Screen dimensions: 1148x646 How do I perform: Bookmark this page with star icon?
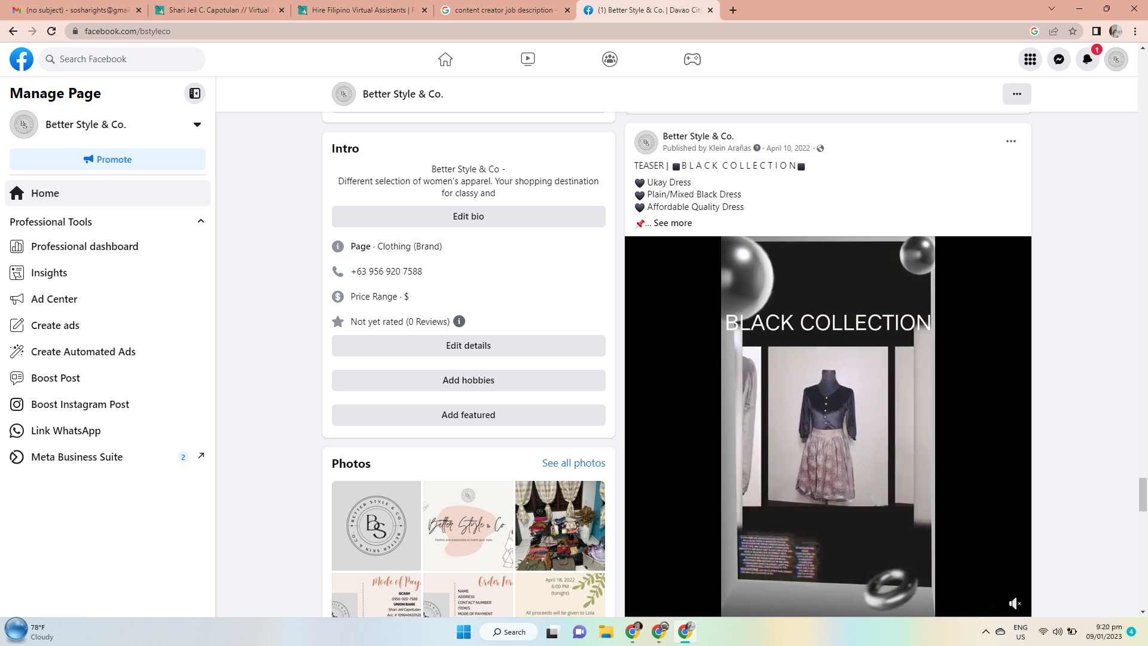[x=1073, y=31]
